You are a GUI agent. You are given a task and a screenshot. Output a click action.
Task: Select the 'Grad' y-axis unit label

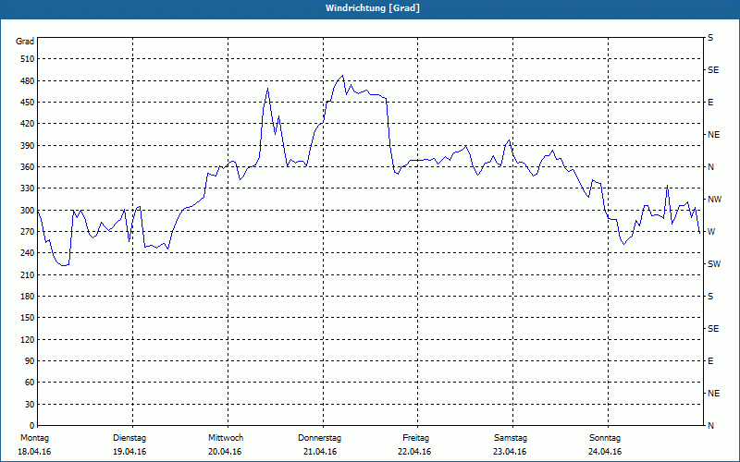tap(25, 42)
